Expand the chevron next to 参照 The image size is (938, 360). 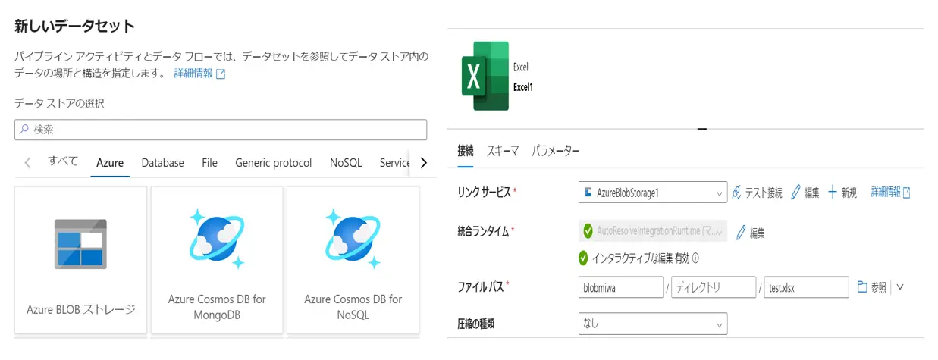tap(900, 287)
